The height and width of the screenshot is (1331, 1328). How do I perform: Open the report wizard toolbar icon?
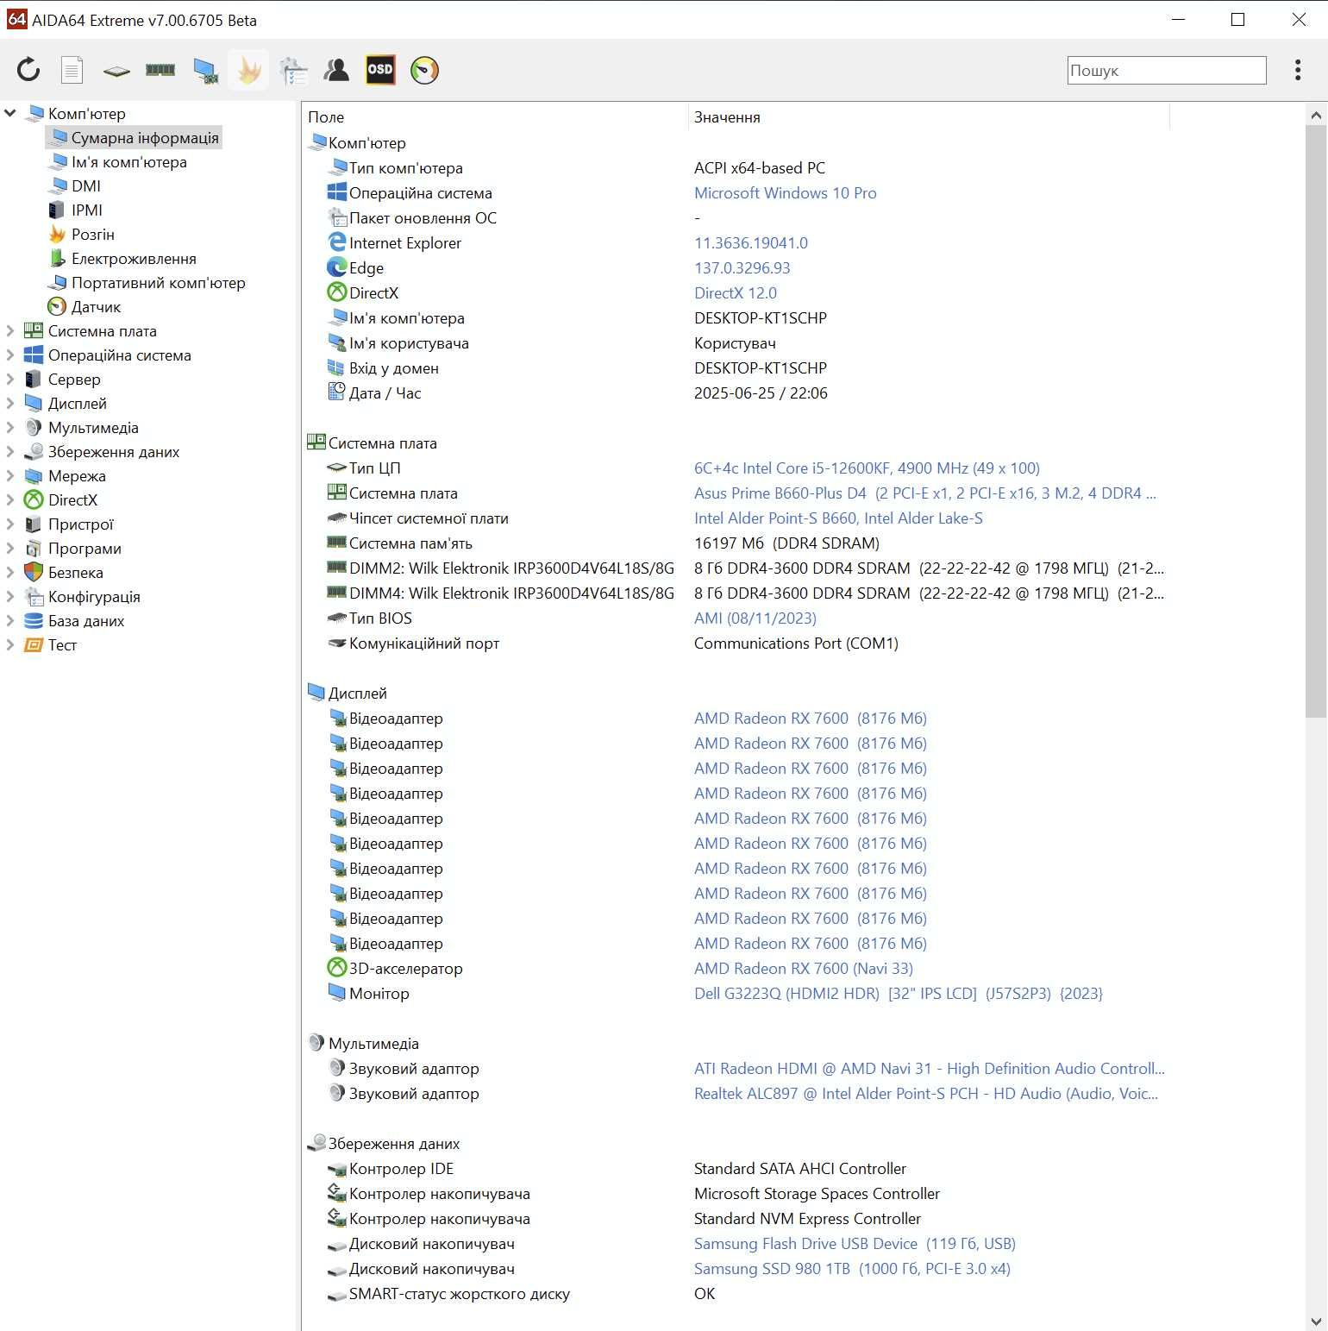tap(293, 71)
